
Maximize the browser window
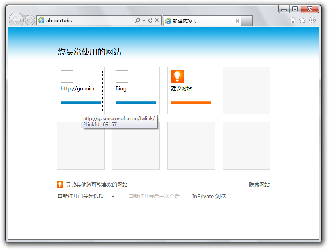pos(295,9)
